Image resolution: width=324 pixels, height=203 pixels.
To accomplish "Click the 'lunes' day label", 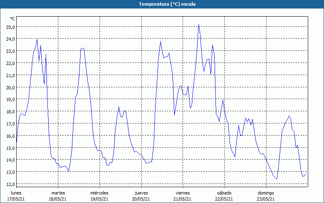I will (16, 193).
